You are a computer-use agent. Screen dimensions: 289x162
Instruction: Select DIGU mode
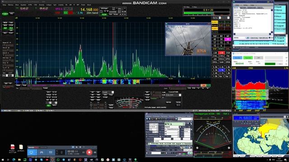pyautogui.click(x=221, y=59)
